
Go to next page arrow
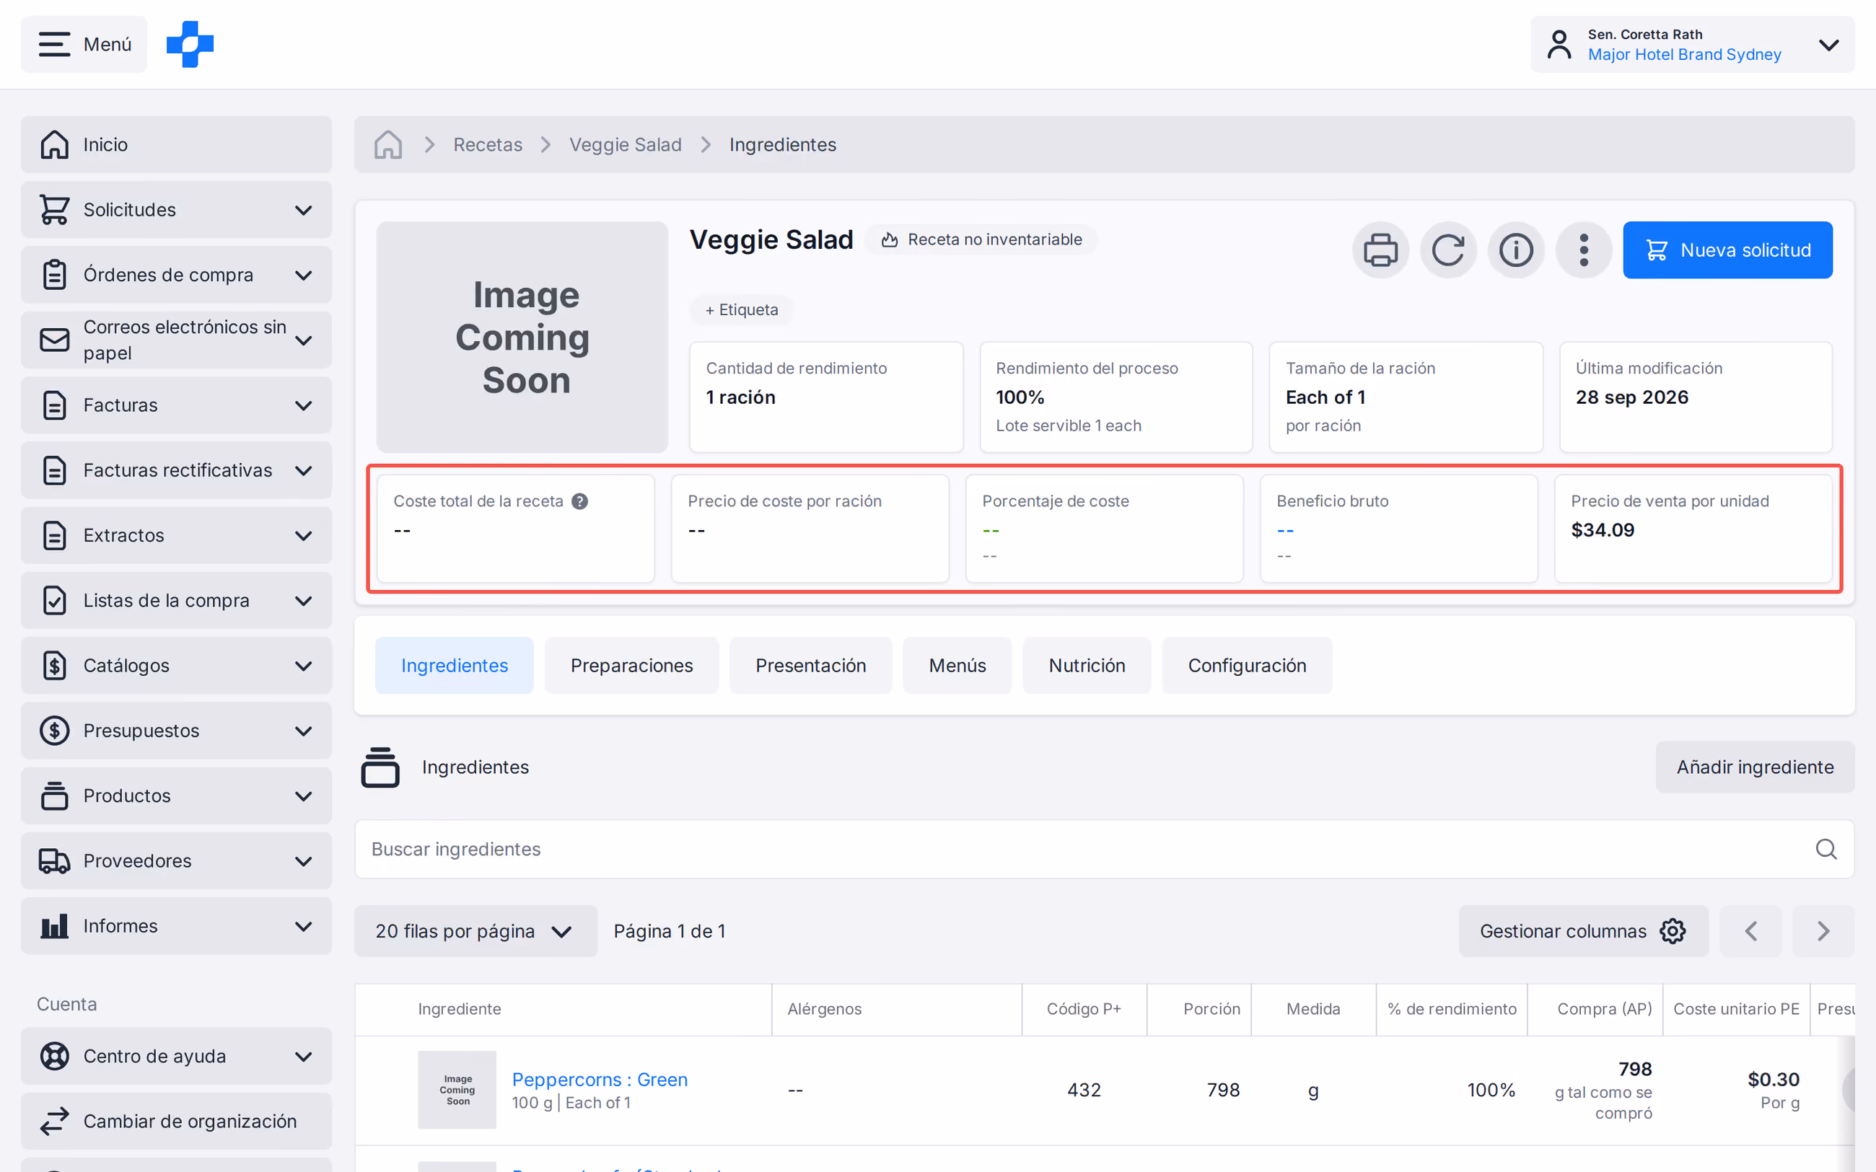[x=1823, y=931]
